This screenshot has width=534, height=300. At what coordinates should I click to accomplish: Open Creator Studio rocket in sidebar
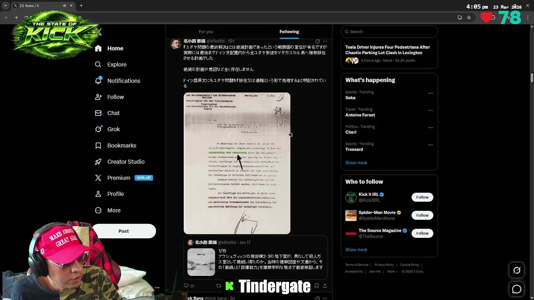click(x=98, y=162)
